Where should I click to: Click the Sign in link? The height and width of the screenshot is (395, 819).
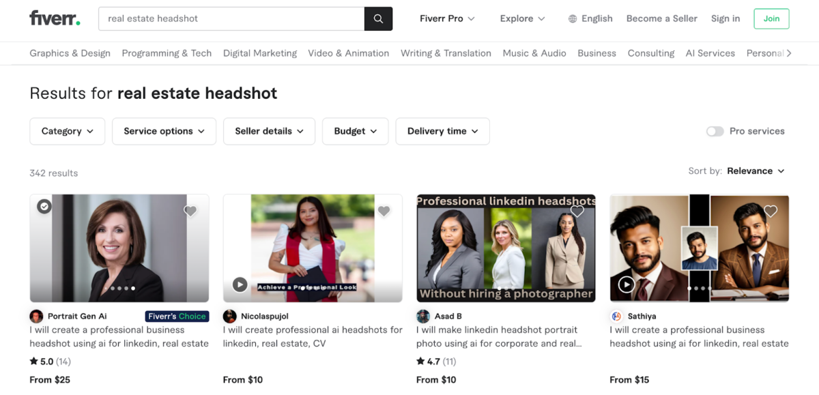(x=725, y=18)
